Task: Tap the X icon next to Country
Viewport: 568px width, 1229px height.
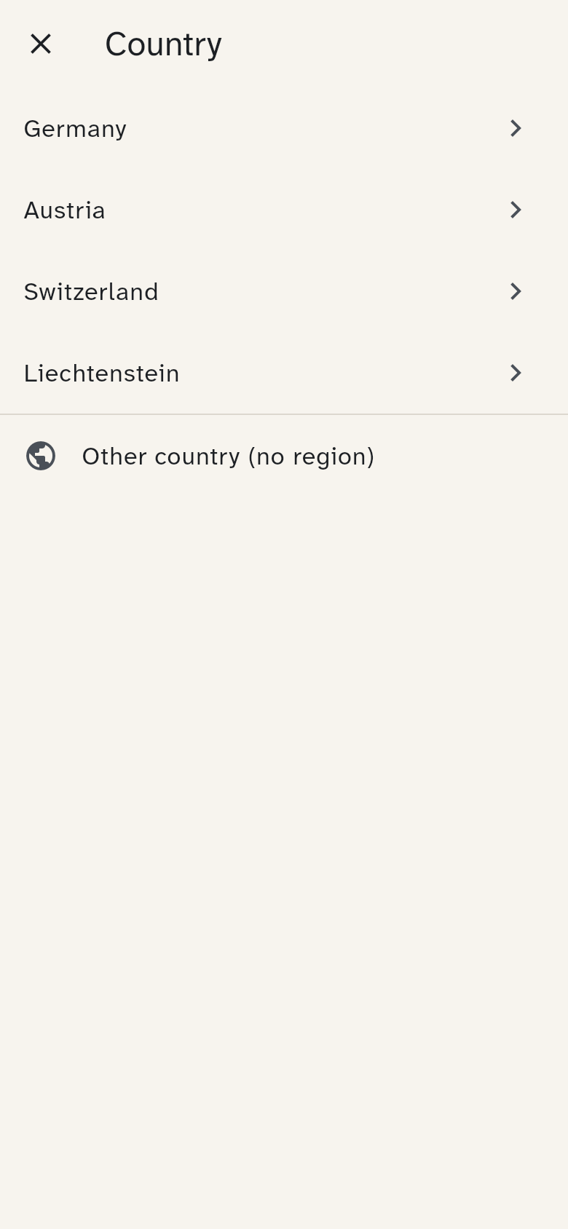Action: point(41,44)
